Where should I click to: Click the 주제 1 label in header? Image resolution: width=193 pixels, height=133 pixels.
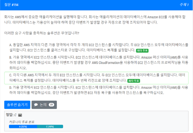[x=184, y=5]
